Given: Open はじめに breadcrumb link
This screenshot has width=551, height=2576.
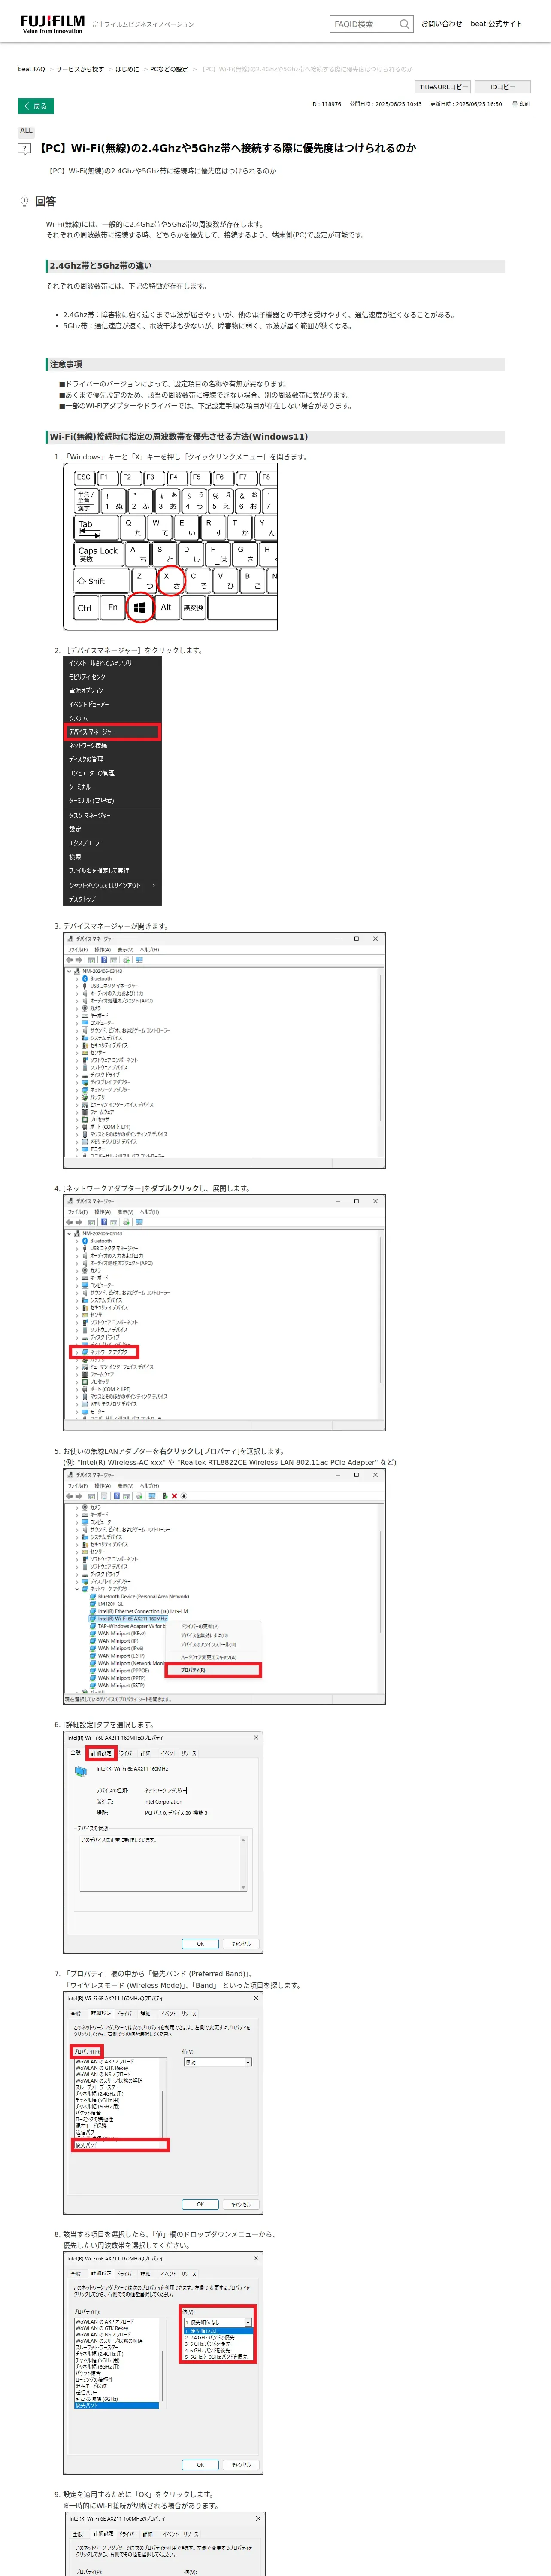Looking at the screenshot, I should click(127, 69).
